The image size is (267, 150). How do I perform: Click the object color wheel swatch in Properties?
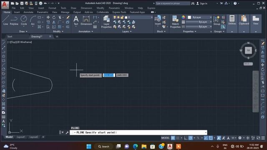point(183,17)
